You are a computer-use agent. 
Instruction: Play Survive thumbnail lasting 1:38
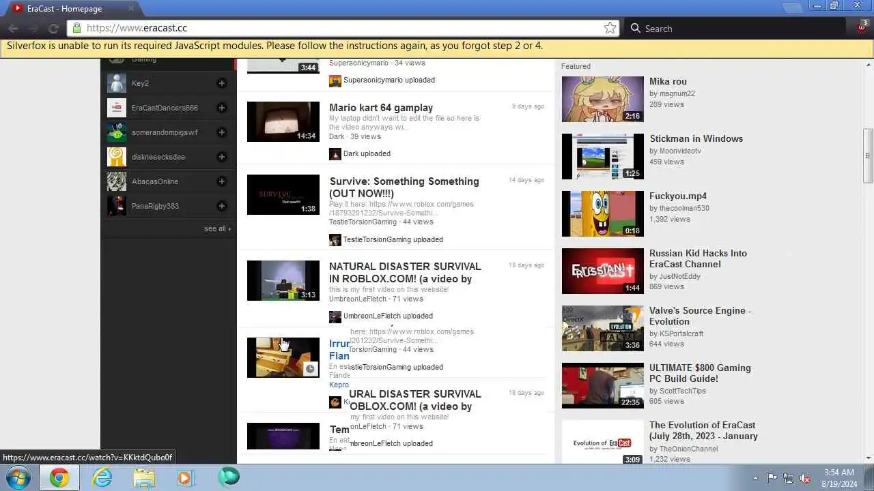click(283, 194)
